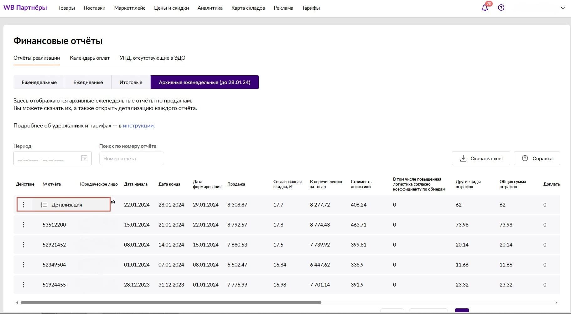Open the инструкции link
This screenshot has height=314, width=571.
pos(139,126)
